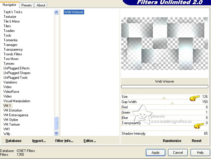Select the Tramages category
This screenshot has width=211, height=159.
click(x=11, y=45)
